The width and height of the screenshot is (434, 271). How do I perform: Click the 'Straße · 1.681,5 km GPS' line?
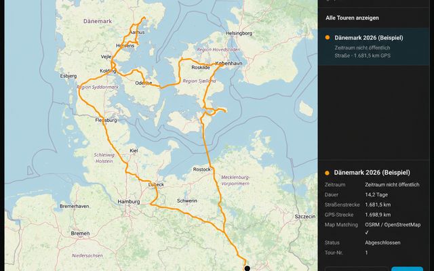pos(362,56)
